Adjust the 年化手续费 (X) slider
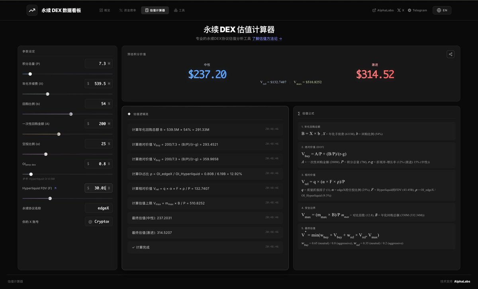 click(x=67, y=94)
